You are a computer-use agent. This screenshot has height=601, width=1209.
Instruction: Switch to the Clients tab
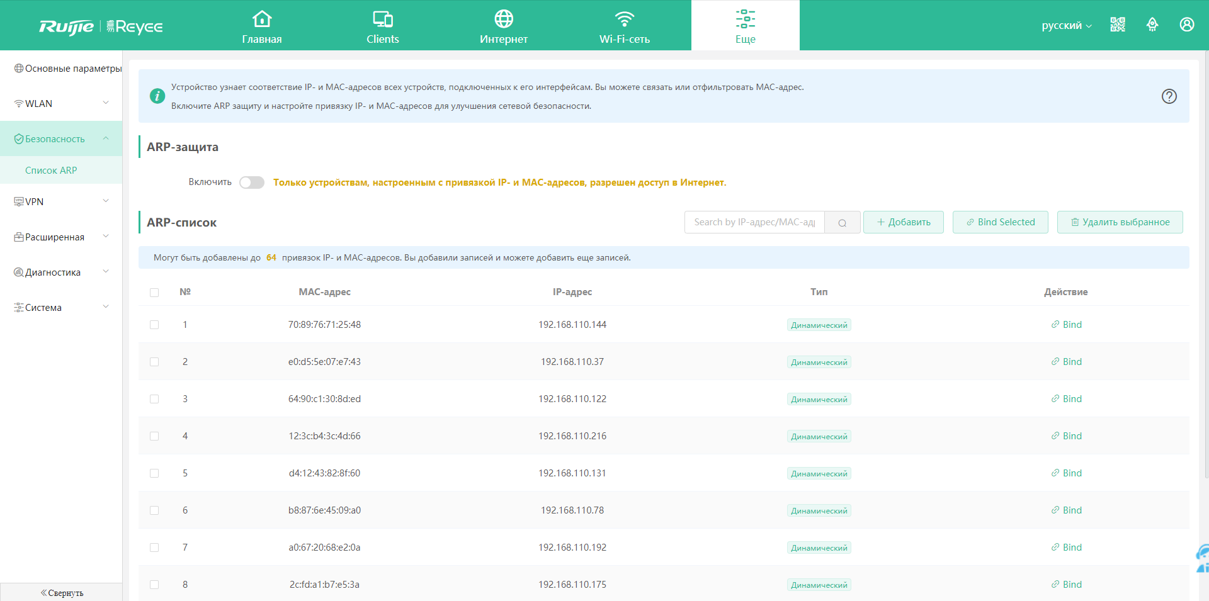[383, 26]
